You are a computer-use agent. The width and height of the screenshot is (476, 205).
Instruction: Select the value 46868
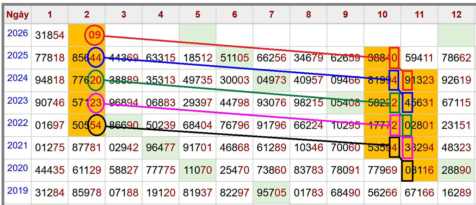coord(234,148)
